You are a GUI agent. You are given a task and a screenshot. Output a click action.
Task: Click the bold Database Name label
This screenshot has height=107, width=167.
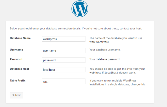(x=20, y=38)
